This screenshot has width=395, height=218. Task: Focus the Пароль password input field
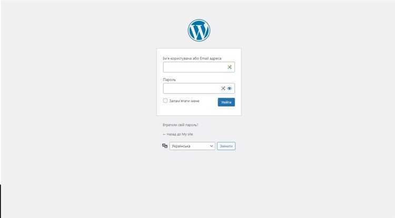199,88
